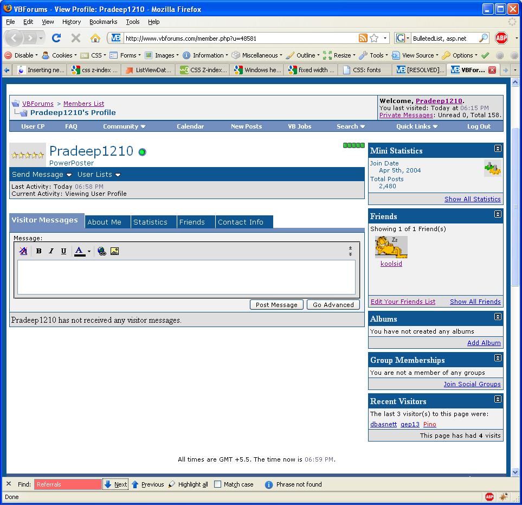The height and width of the screenshot is (505, 522).
Task: Open the Private Messages link
Action: coord(406,115)
